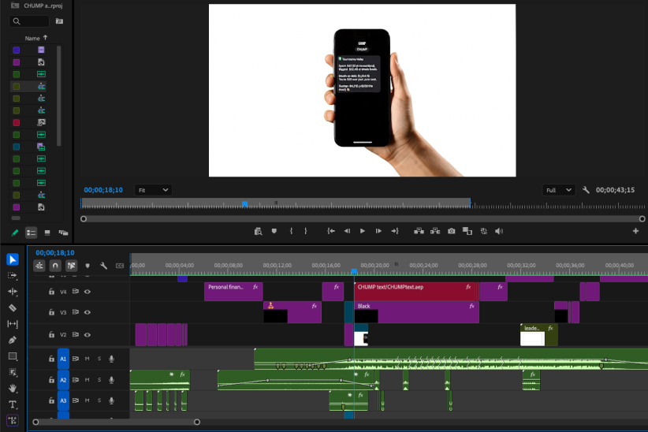Select the Black clip on V3
The image size is (648, 432).
[x=416, y=312]
